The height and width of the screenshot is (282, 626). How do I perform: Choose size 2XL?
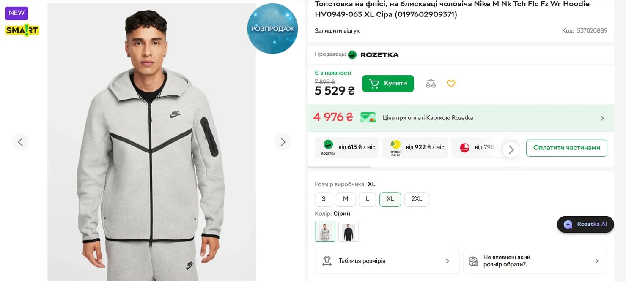[x=417, y=199]
